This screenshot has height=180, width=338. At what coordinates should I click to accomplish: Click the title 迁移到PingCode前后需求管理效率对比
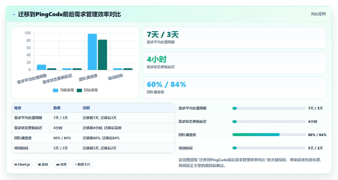click(69, 14)
